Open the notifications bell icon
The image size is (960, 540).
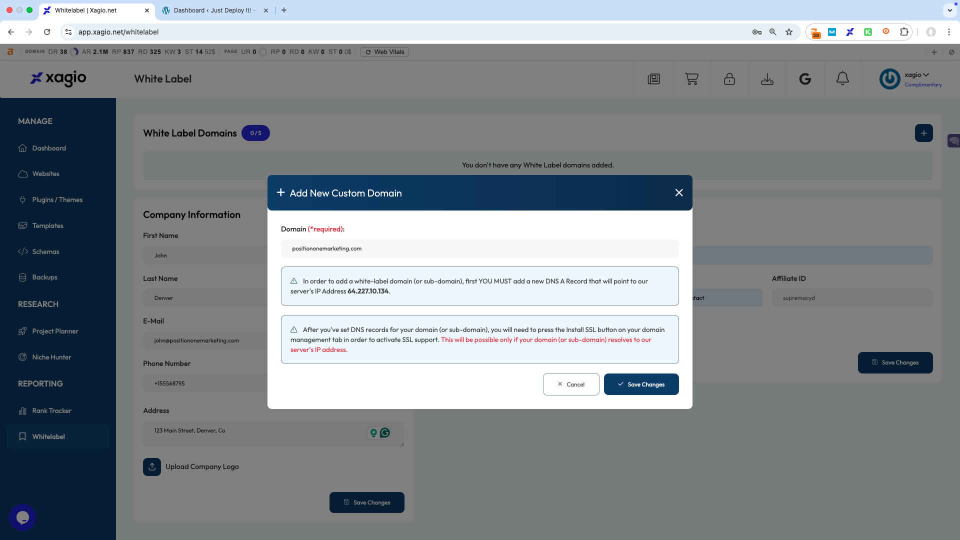click(x=842, y=78)
